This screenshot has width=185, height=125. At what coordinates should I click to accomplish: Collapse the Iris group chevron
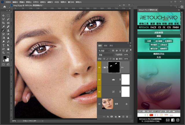pos(102,67)
